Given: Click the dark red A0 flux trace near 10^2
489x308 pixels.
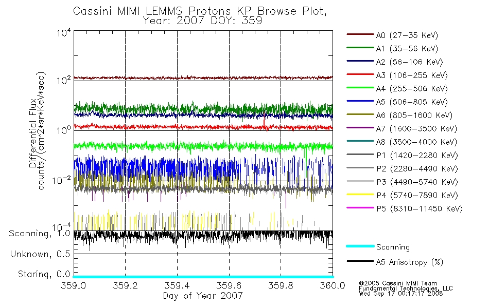Looking at the screenshot, I should 203,78.
